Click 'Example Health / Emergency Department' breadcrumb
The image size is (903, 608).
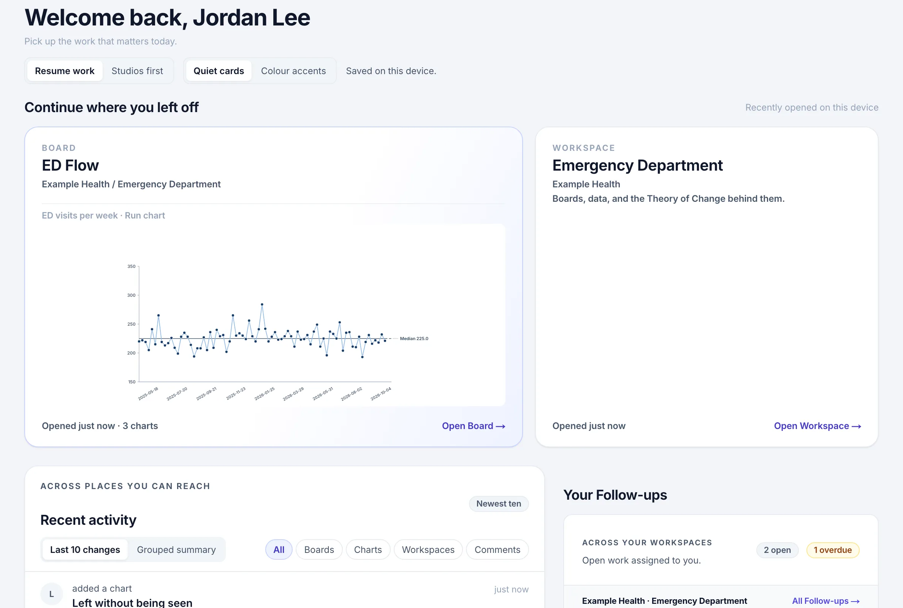[131, 184]
